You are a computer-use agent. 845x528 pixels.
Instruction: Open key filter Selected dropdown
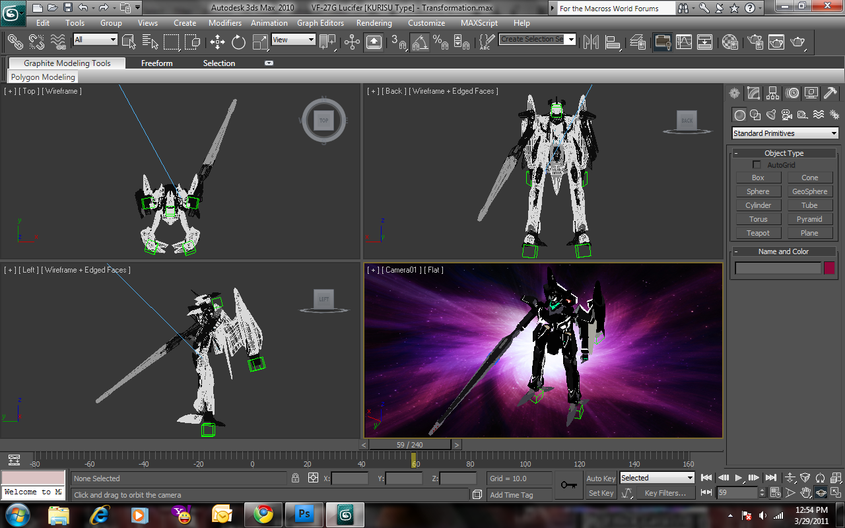[657, 478]
